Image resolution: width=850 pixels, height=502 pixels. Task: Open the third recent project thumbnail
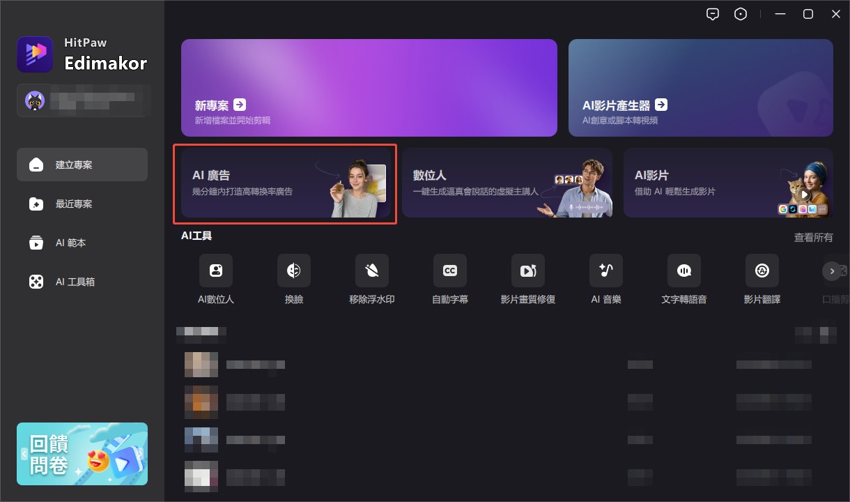click(201, 440)
